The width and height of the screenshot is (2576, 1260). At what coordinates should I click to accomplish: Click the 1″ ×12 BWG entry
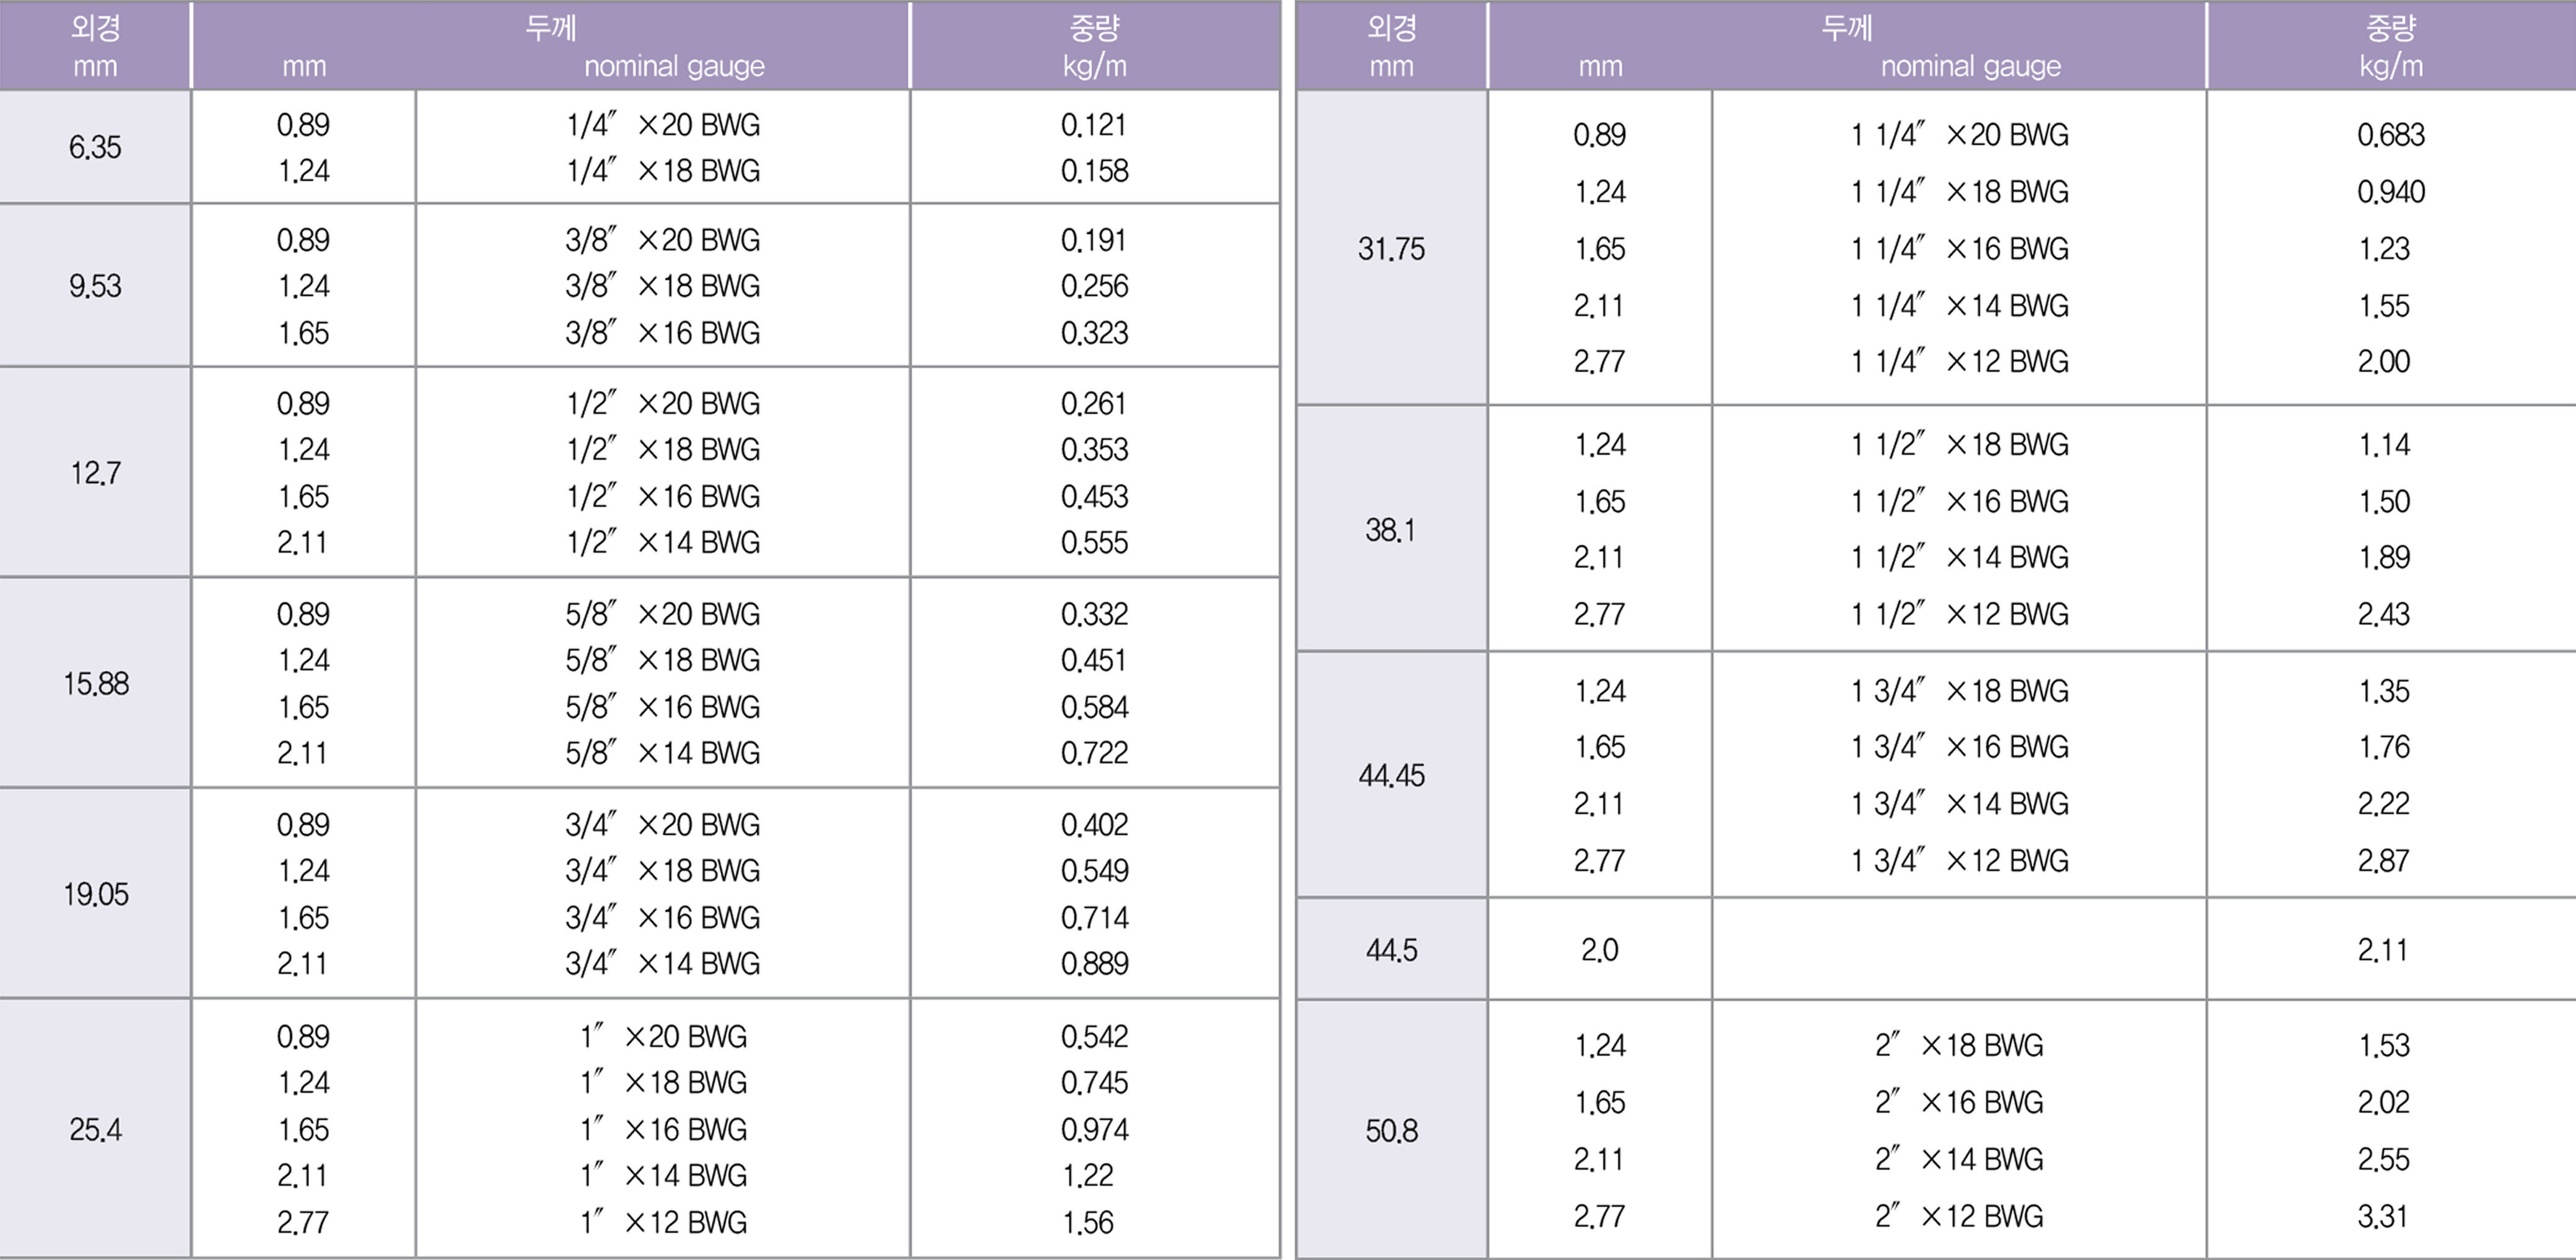pyautogui.click(x=663, y=1221)
